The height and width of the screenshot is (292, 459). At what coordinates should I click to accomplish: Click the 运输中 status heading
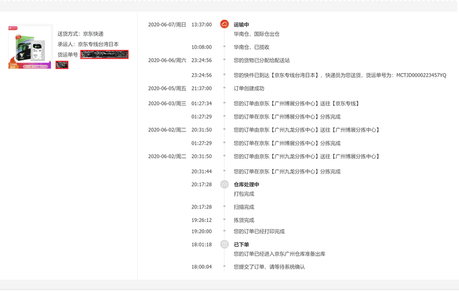click(x=241, y=25)
